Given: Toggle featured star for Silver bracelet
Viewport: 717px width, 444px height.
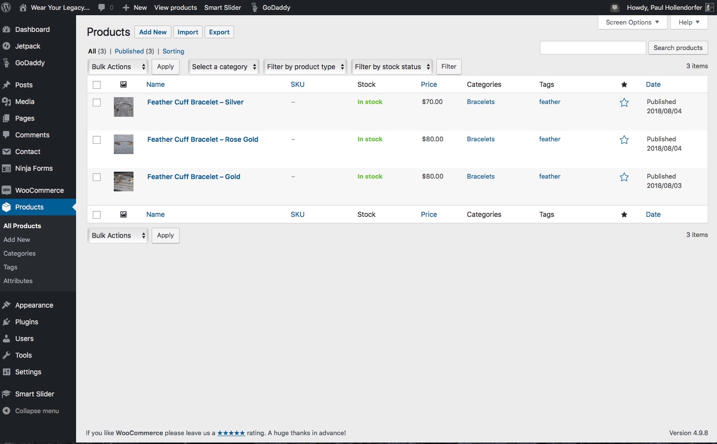Looking at the screenshot, I should coord(624,103).
